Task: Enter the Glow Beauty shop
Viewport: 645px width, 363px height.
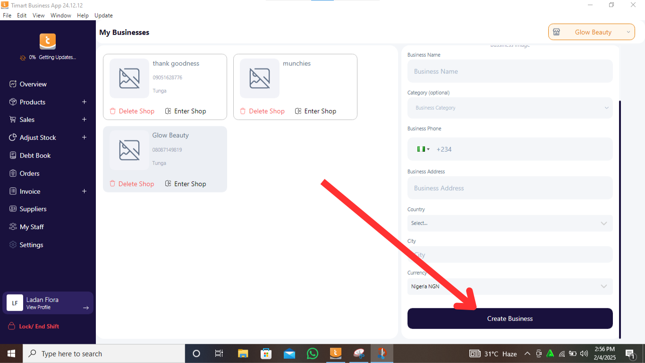Action: [x=186, y=184]
